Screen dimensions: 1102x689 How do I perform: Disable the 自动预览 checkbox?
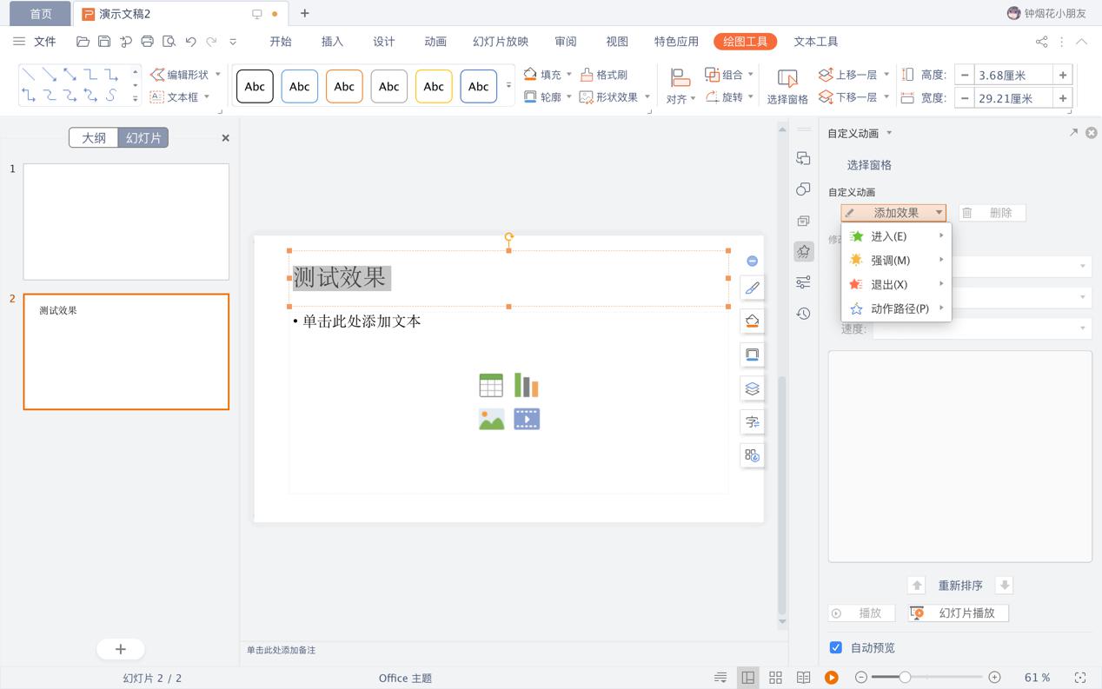pyautogui.click(x=835, y=647)
